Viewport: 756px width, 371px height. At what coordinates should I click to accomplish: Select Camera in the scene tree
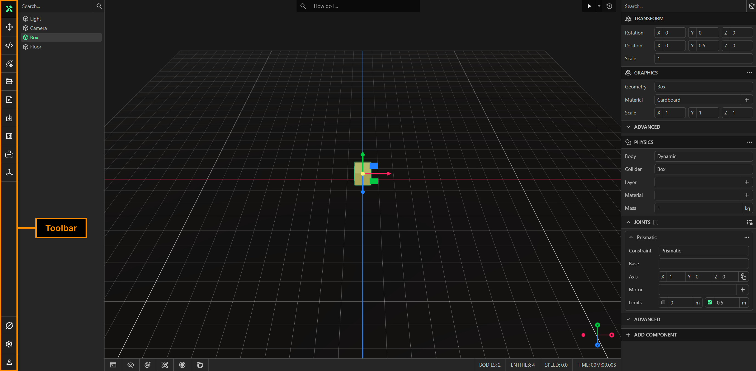tap(62, 28)
